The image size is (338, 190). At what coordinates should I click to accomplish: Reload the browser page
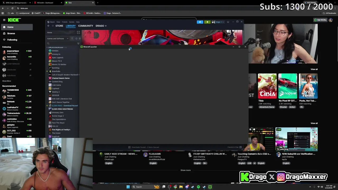point(12,8)
